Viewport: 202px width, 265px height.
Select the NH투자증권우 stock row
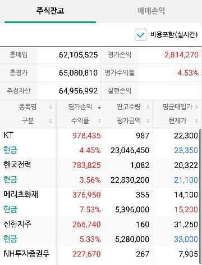(99, 255)
